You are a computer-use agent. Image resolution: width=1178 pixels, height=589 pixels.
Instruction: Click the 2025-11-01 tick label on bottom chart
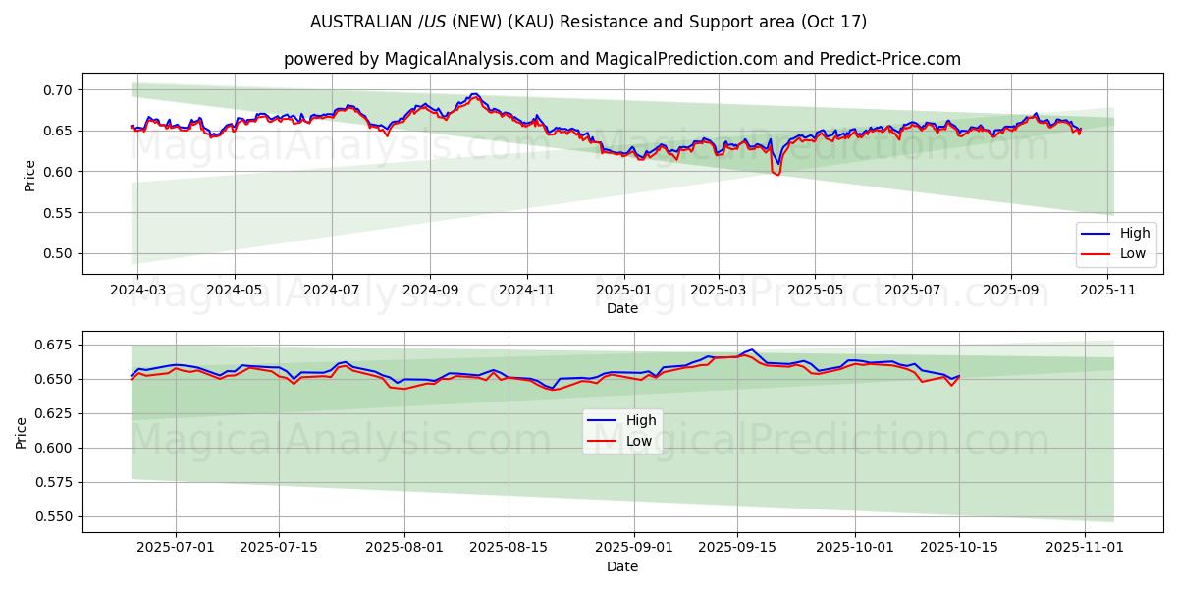1084,548
